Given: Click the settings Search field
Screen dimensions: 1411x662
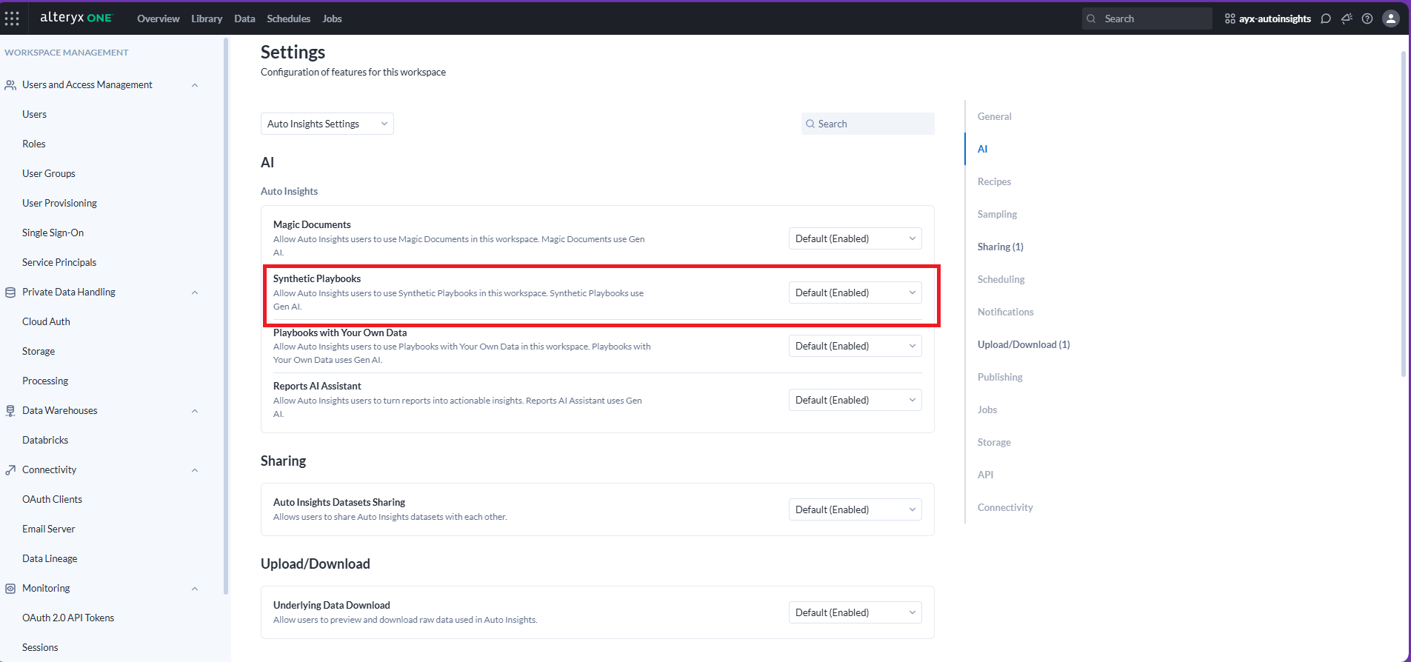Looking at the screenshot, I should [868, 124].
